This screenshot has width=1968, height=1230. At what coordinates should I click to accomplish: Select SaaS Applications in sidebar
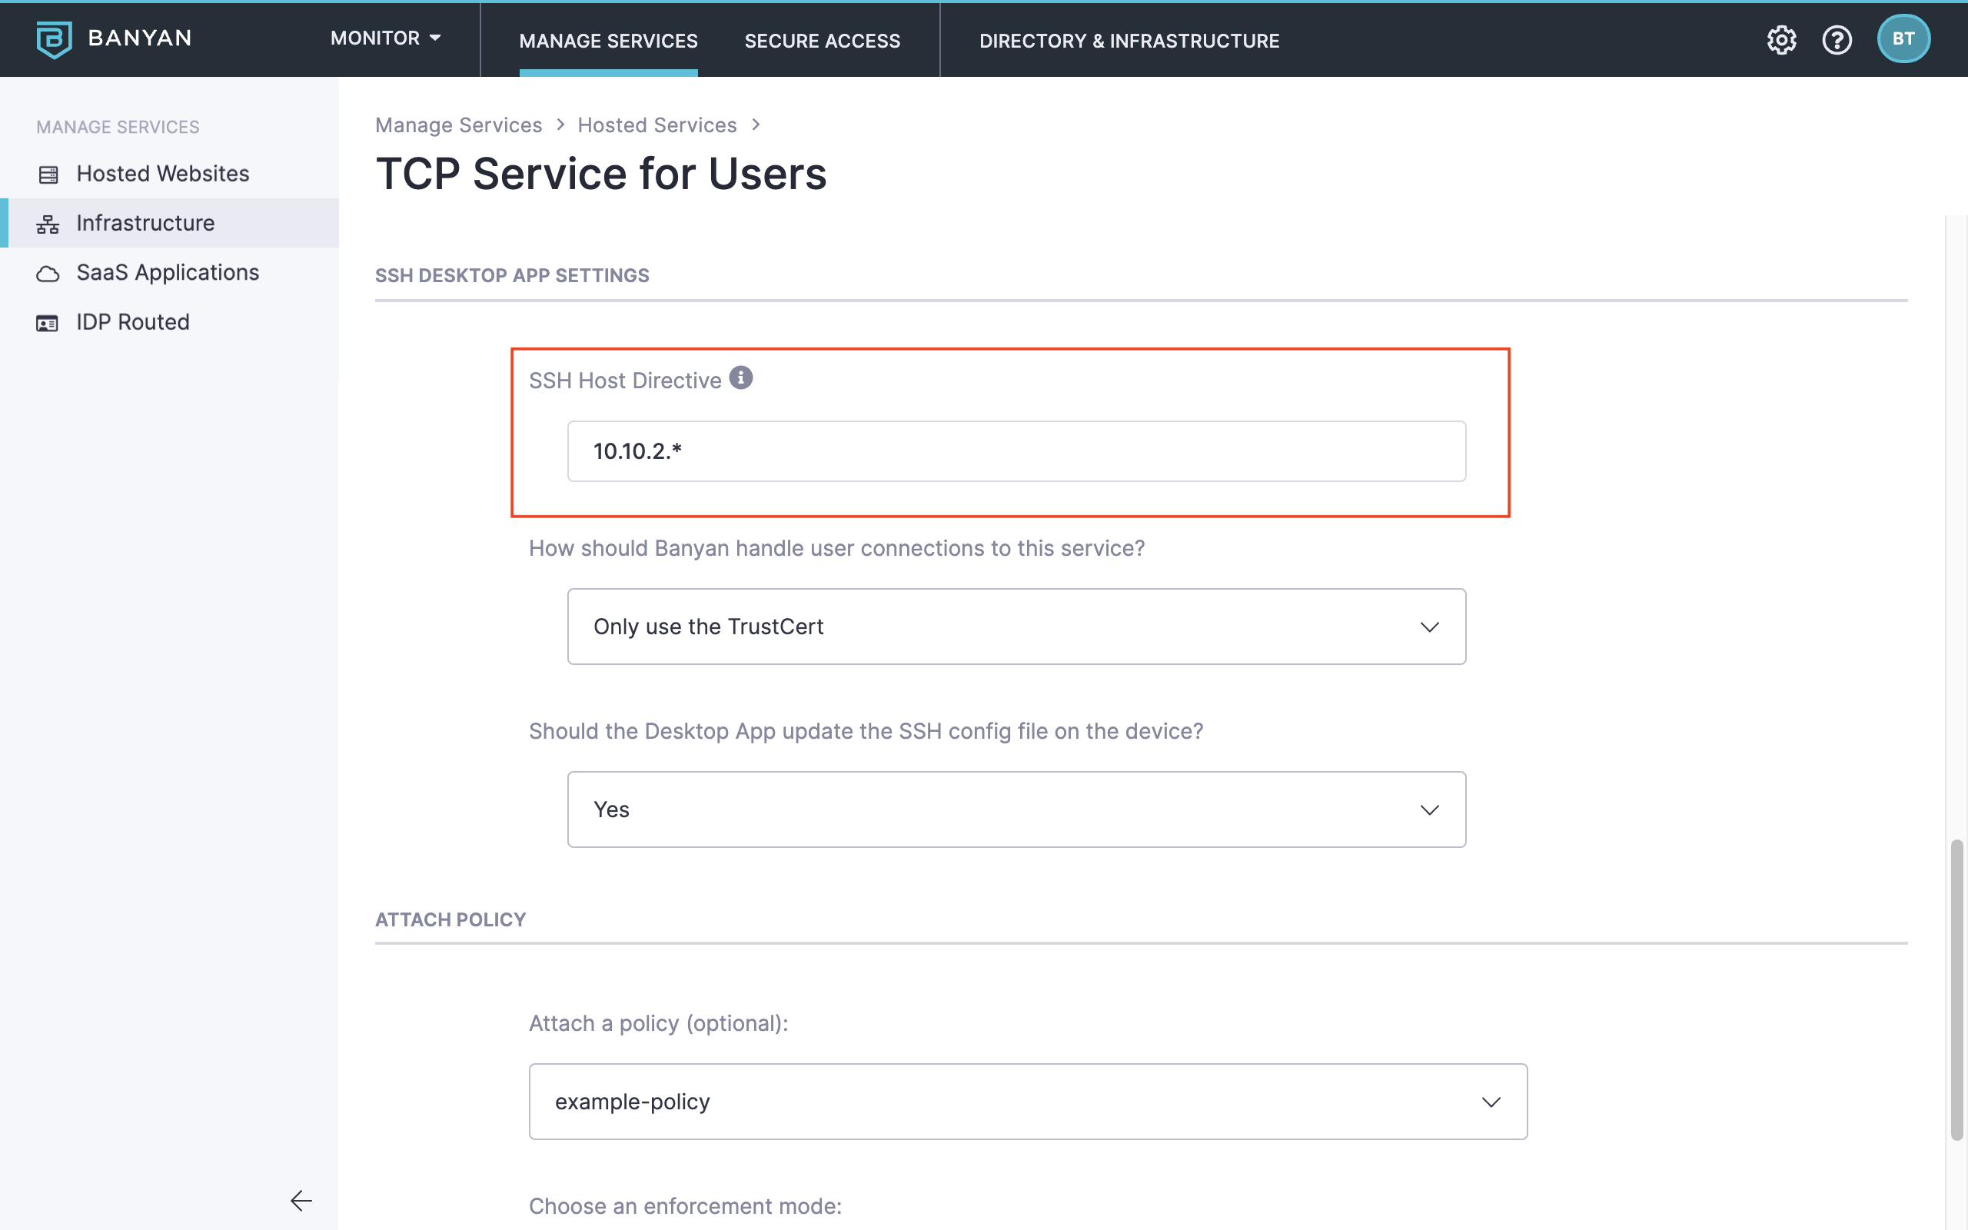point(169,272)
